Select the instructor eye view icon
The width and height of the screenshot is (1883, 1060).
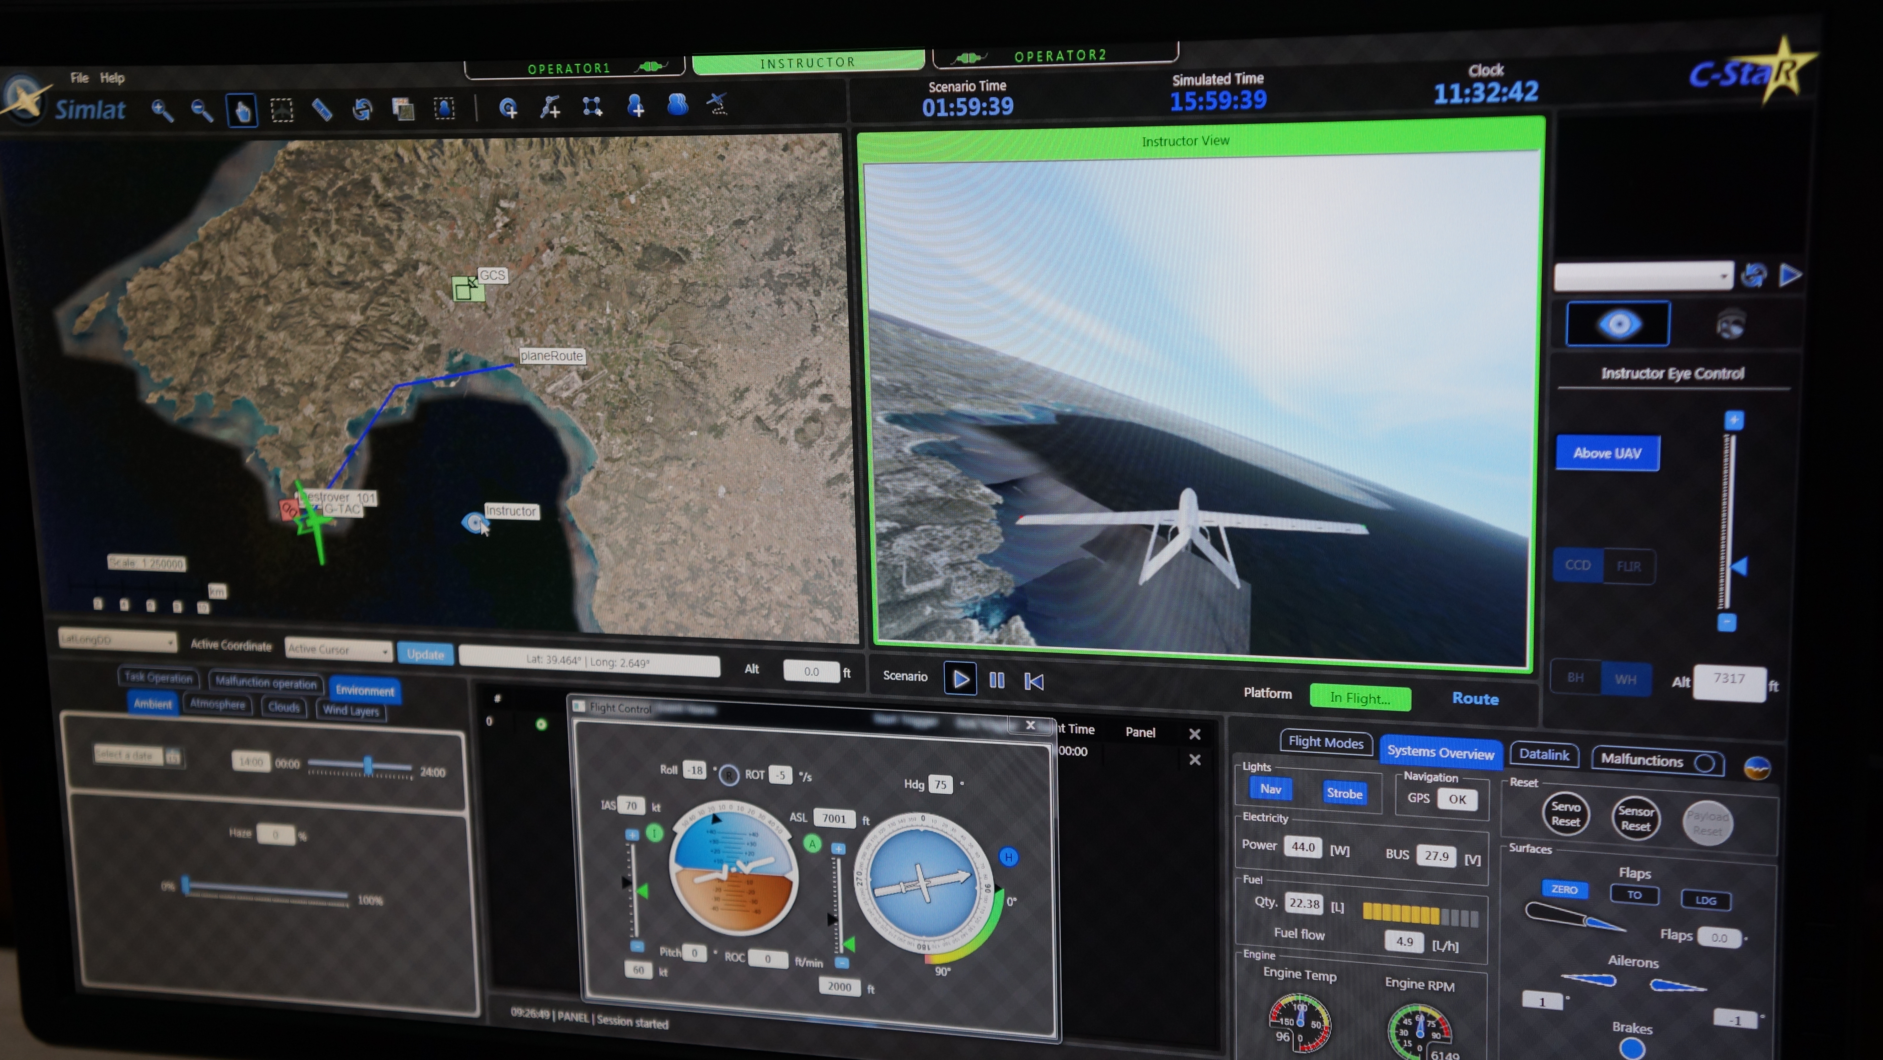(x=1618, y=323)
